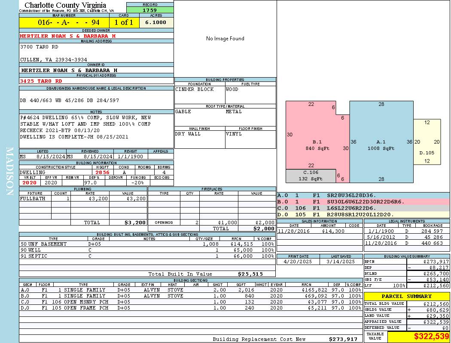
Task: Click the 50 UNF BASEMENT row
Action: click(147, 244)
